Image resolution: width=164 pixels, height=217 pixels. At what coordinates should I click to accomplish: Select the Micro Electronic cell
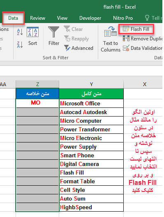pos(91,138)
